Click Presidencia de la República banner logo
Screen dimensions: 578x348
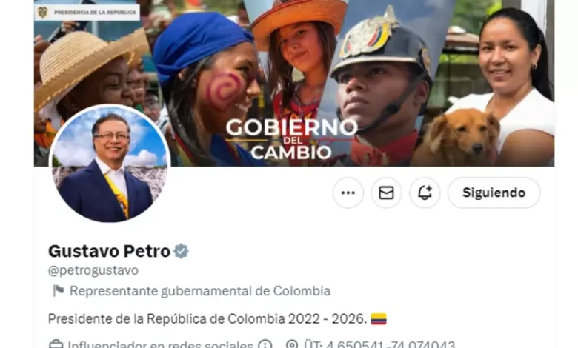pyautogui.click(x=87, y=13)
